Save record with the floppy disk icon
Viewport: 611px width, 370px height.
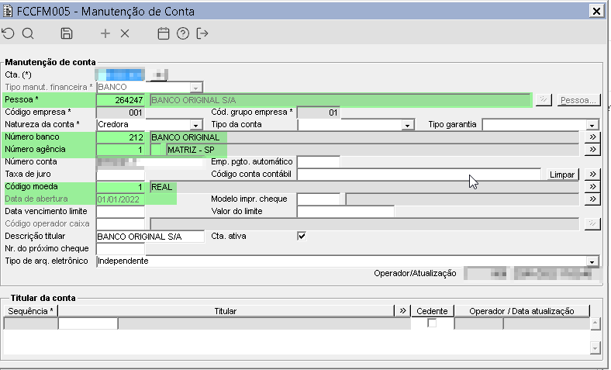pyautogui.click(x=67, y=33)
